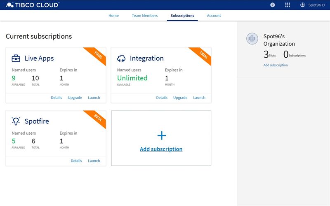The image size is (330, 206).
Task: Launch Spotfire from its card
Action: pyautogui.click(x=94, y=161)
